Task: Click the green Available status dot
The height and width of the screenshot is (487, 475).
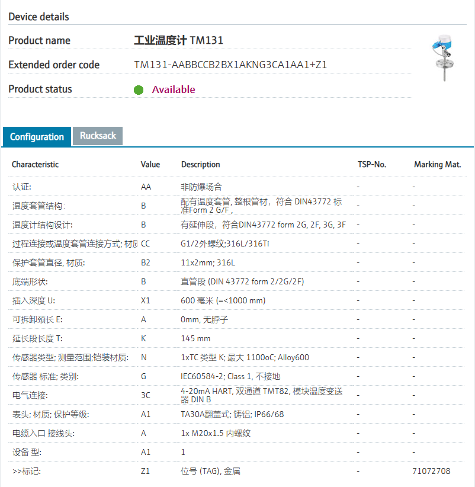Action: (x=139, y=90)
